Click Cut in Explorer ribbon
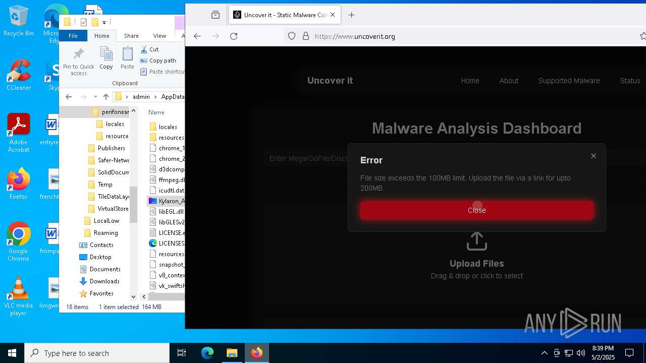This screenshot has width=646, height=363. point(149,49)
